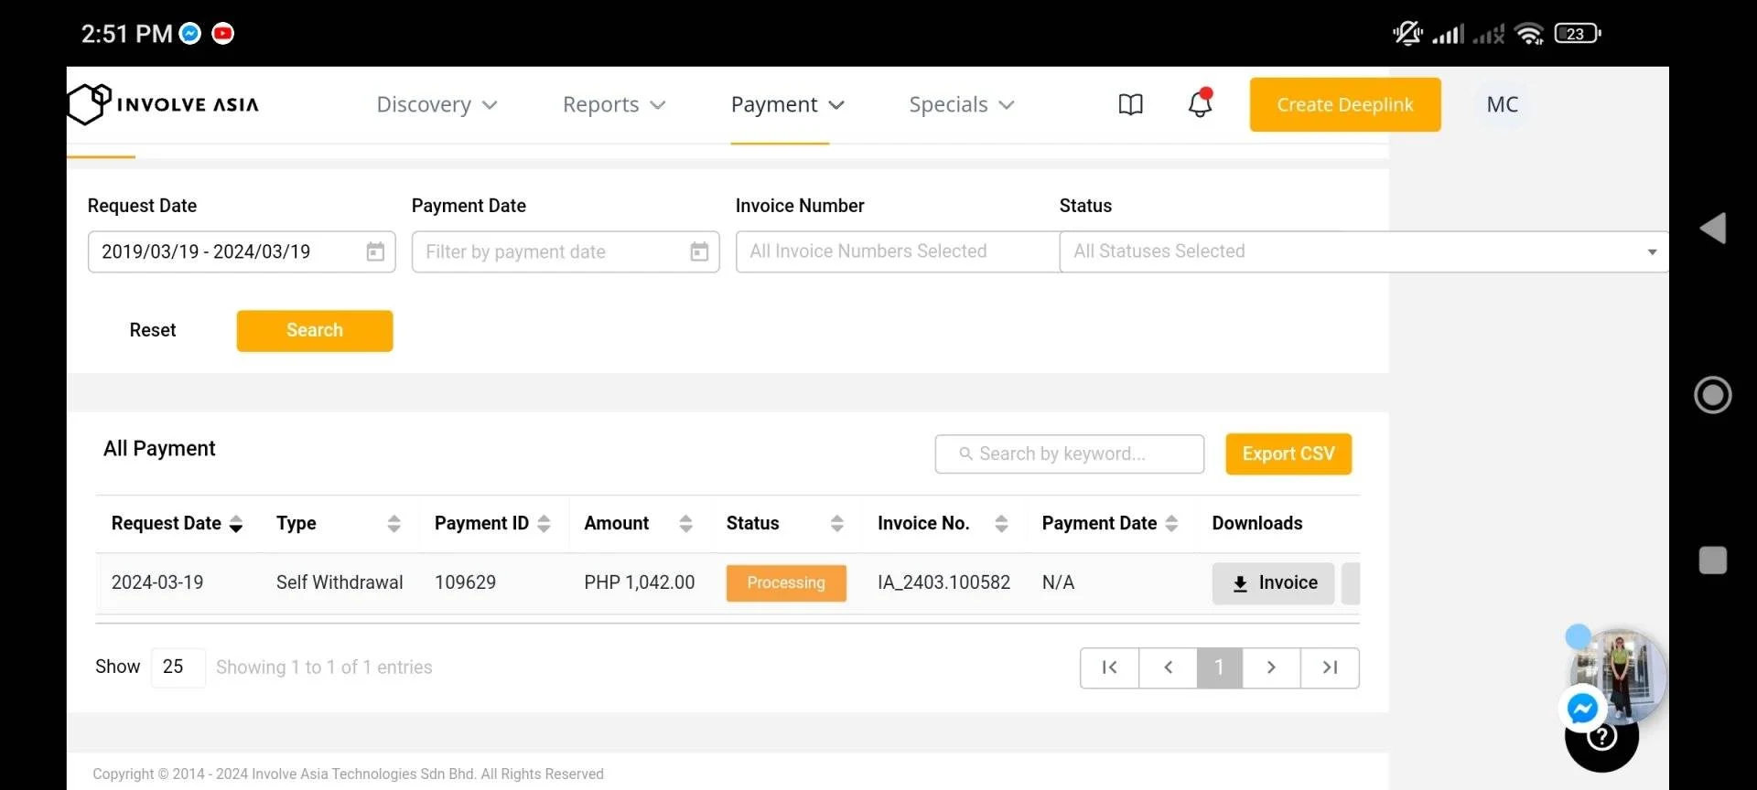The image size is (1757, 790).
Task: Click Create Deeplink button
Action: pyautogui.click(x=1345, y=104)
